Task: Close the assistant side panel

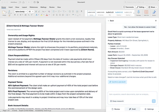Action: pyautogui.click(x=156, y=21)
